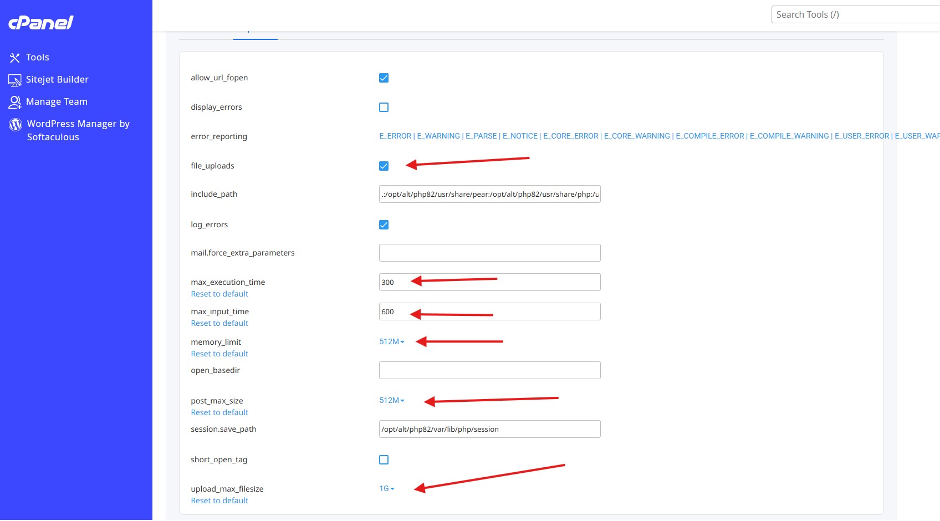This screenshot has height=521, width=940.
Task: Edit error_reporting value link
Action: pyautogui.click(x=659, y=136)
